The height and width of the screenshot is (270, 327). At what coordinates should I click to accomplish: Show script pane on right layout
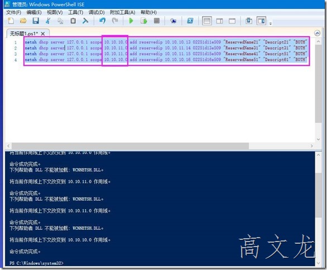(x=219, y=21)
